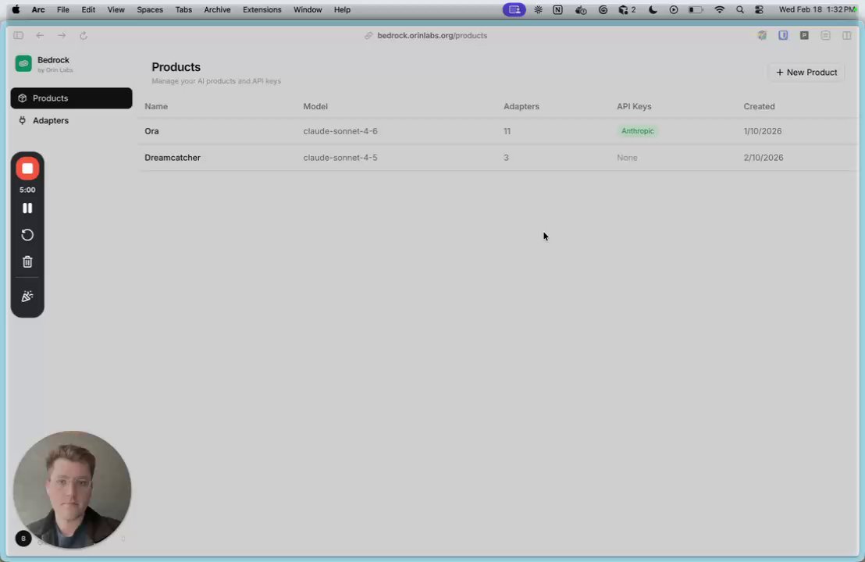The height and width of the screenshot is (562, 865).
Task: Click the Adapters column header
Action: pos(521,106)
